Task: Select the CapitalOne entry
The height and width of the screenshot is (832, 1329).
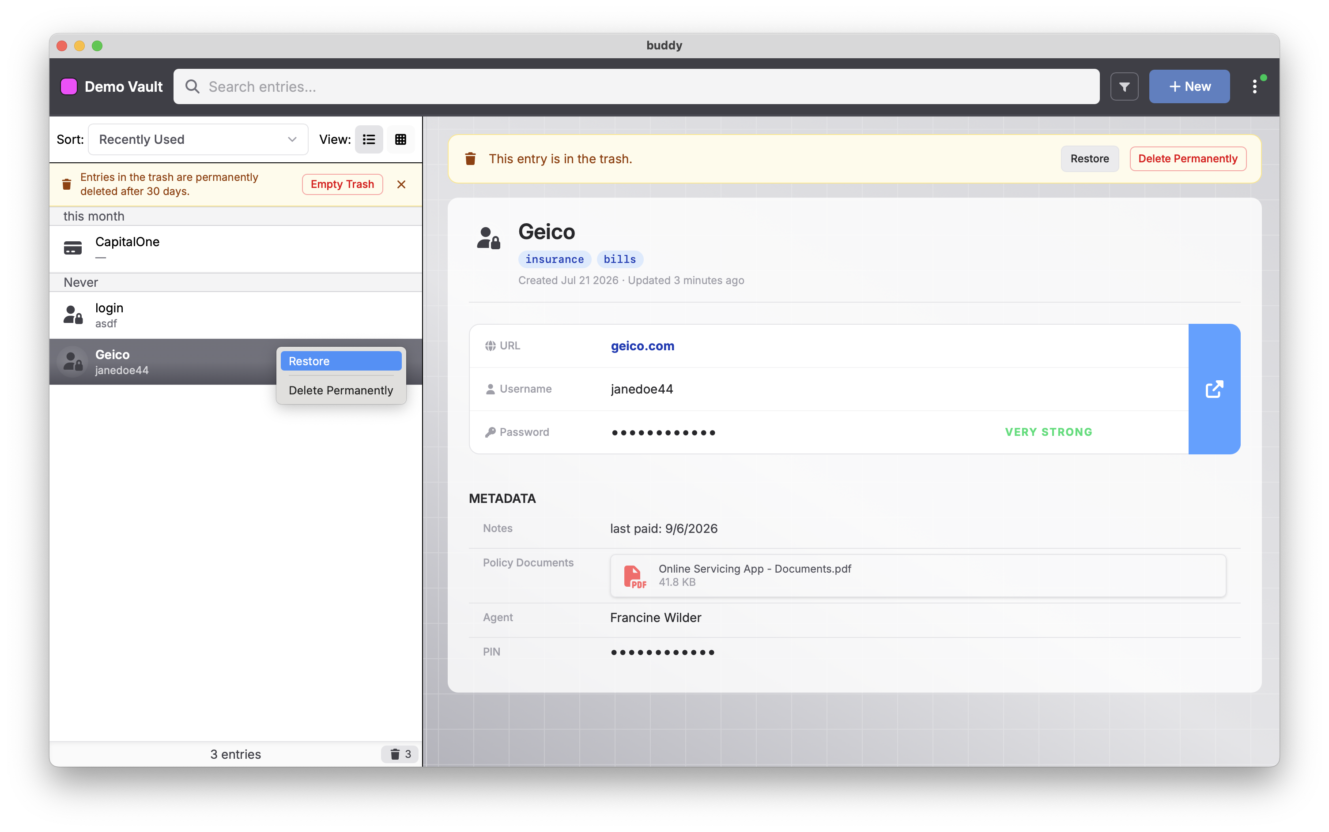Action: tap(236, 249)
